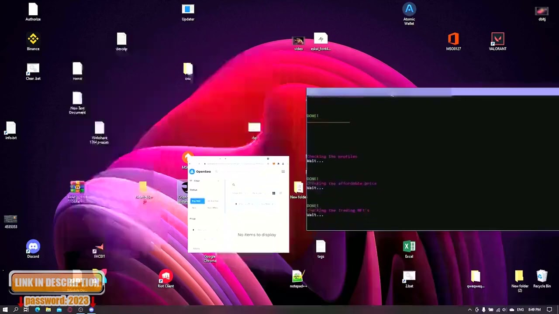This screenshot has height=314, width=559.
Task: Open File Explorer from the taskbar
Action: coord(48,310)
